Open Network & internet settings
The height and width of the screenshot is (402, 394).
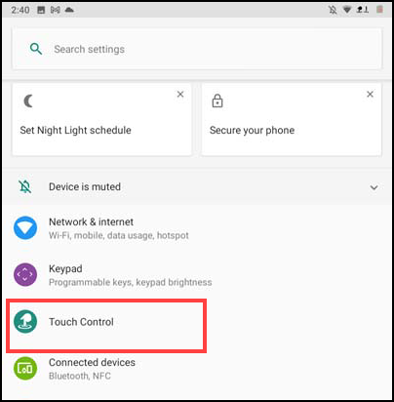click(x=197, y=228)
